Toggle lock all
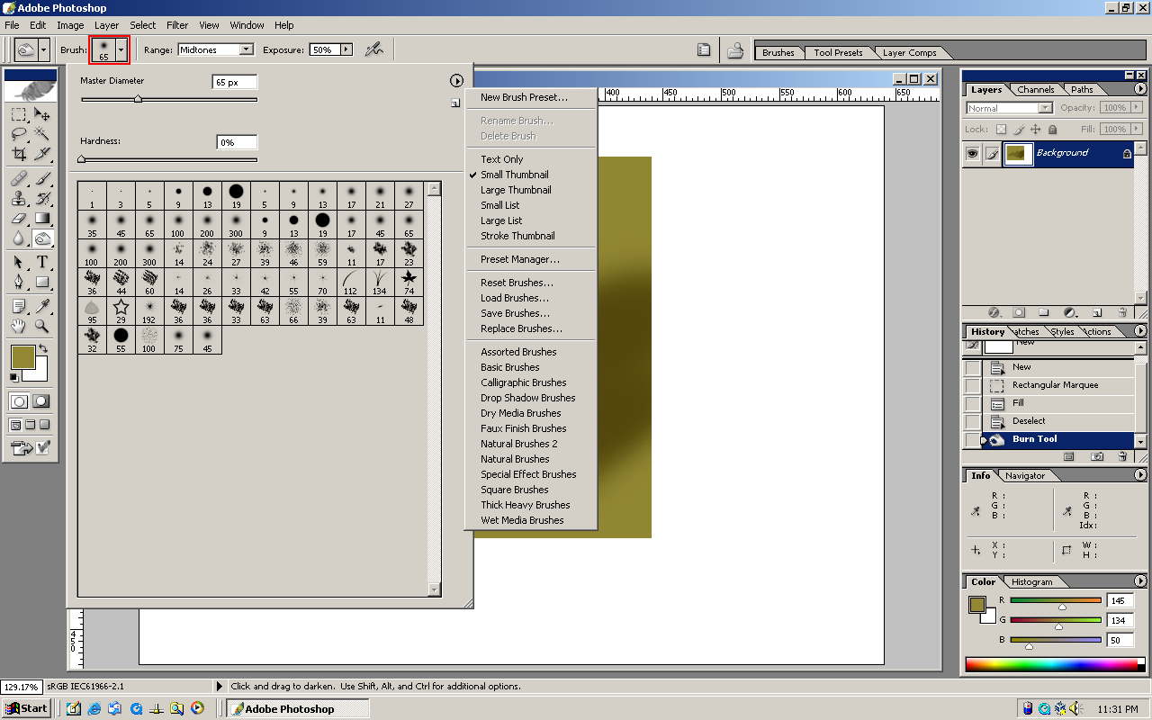 1052,130
